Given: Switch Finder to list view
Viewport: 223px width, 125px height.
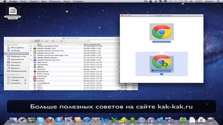Looking at the screenshot, I should pos(37,41).
